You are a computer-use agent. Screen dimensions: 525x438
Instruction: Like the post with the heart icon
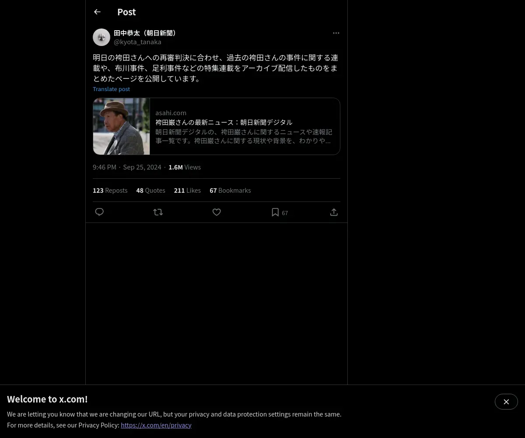(x=217, y=212)
